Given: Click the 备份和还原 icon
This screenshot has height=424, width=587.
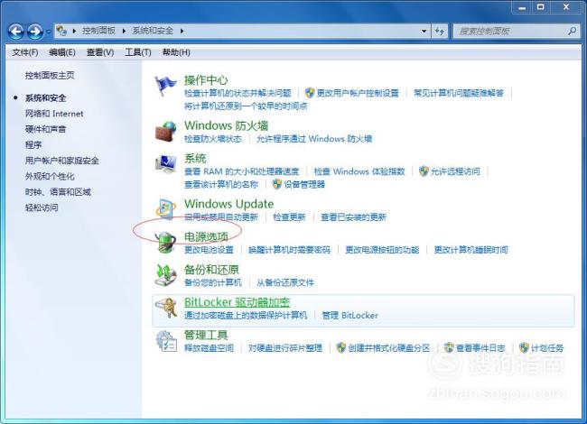Looking at the screenshot, I should 165,275.
